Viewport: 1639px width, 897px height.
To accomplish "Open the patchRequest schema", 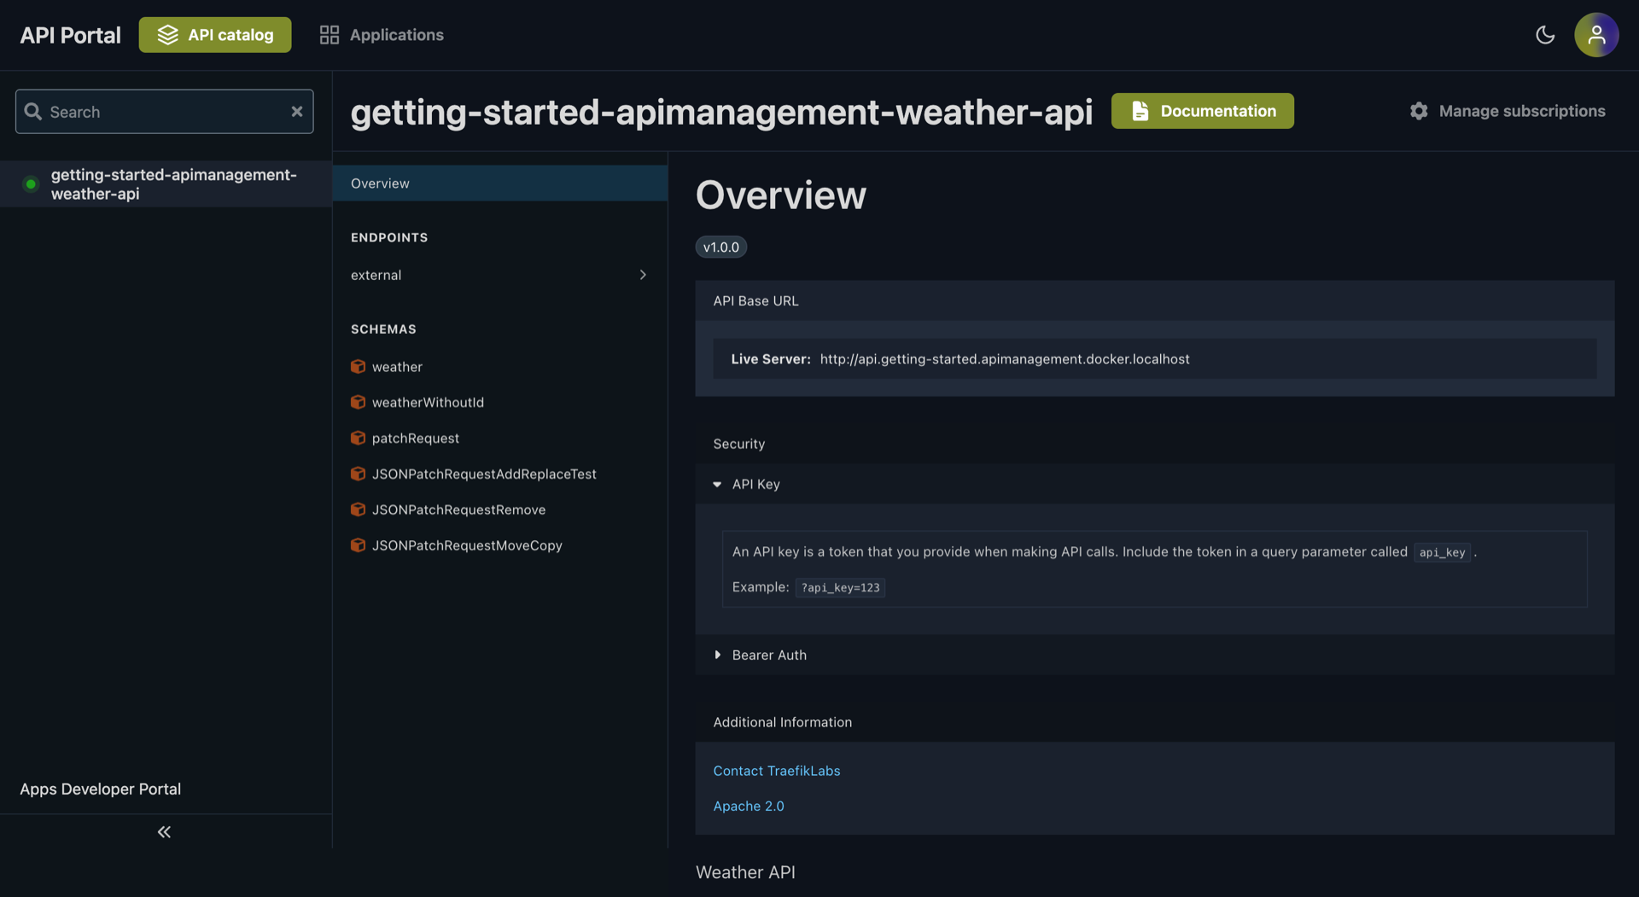I will coord(416,439).
